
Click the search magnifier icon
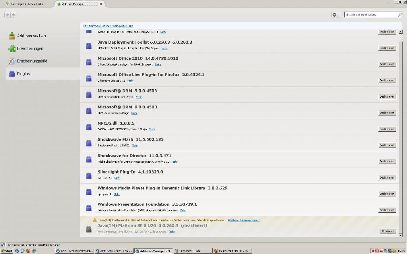400,15
